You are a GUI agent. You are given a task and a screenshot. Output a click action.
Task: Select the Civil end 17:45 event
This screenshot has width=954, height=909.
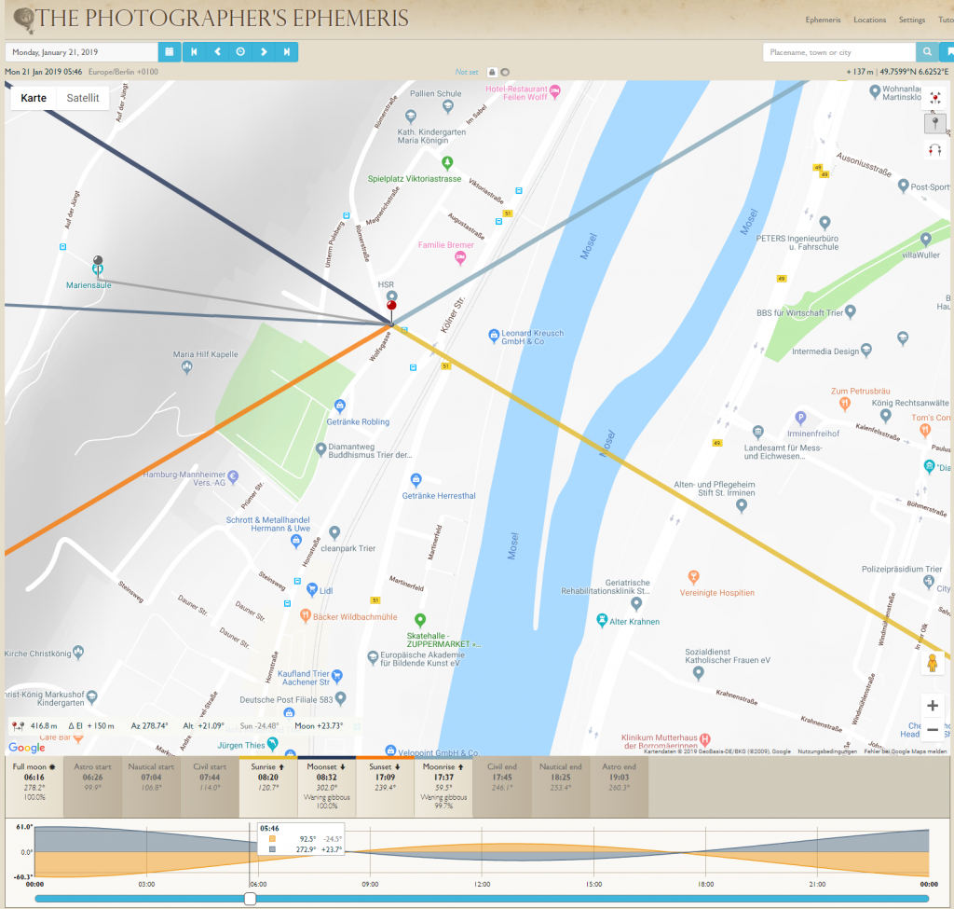pos(502,787)
